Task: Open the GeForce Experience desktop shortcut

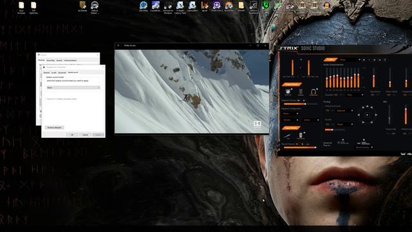Action: (253, 6)
